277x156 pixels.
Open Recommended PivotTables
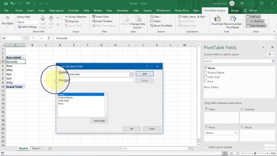(233, 22)
